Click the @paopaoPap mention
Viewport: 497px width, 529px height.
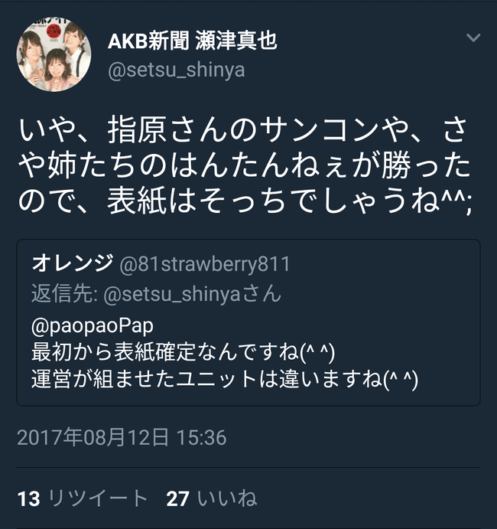(93, 326)
